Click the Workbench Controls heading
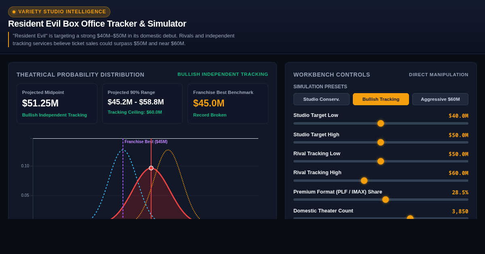Viewport: 485px width, 254px height. tap(332, 75)
